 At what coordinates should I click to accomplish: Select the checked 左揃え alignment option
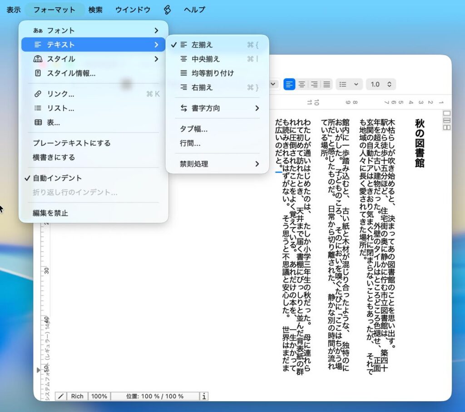click(202, 45)
